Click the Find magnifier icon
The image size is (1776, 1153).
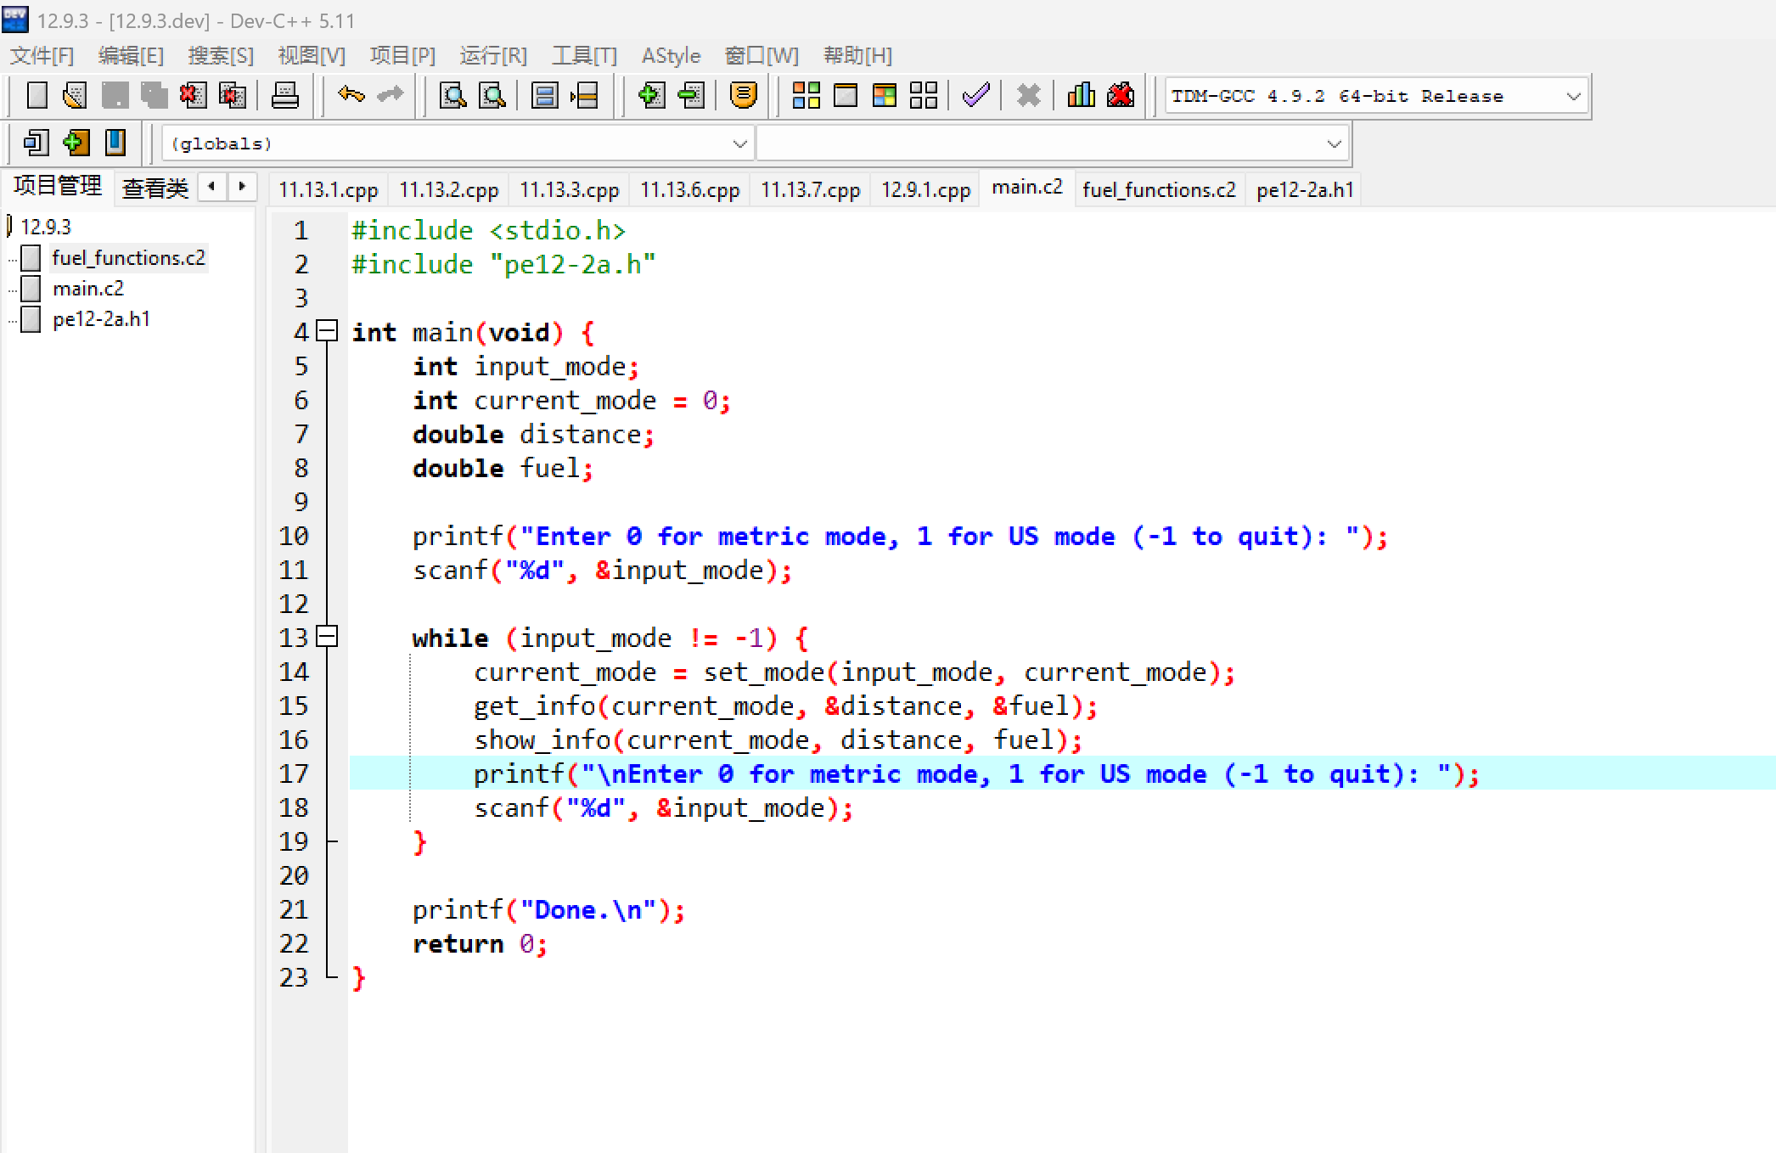pos(452,95)
